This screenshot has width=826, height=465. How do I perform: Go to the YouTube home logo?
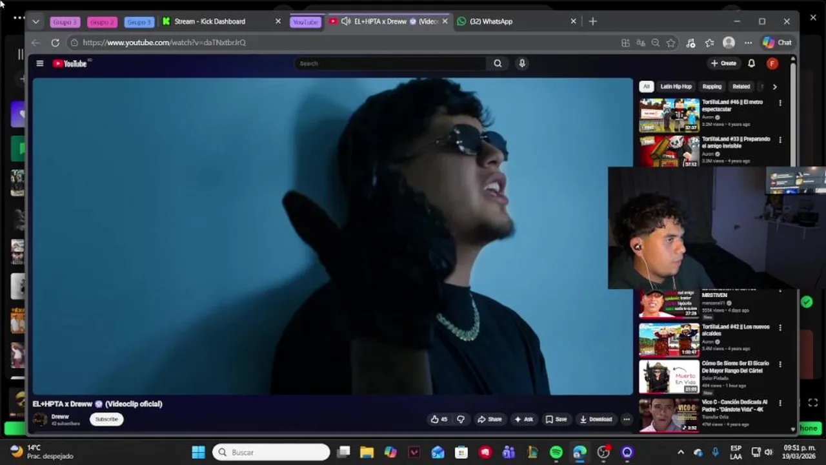click(70, 63)
